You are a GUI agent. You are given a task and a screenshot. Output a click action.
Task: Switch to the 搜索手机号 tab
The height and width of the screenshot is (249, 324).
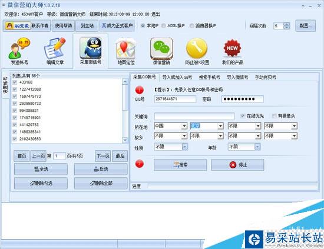[209, 77]
